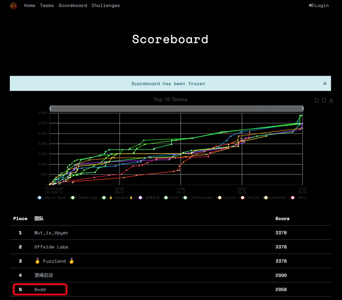Grab the left handle of the chart zoom slider

tap(50, 109)
